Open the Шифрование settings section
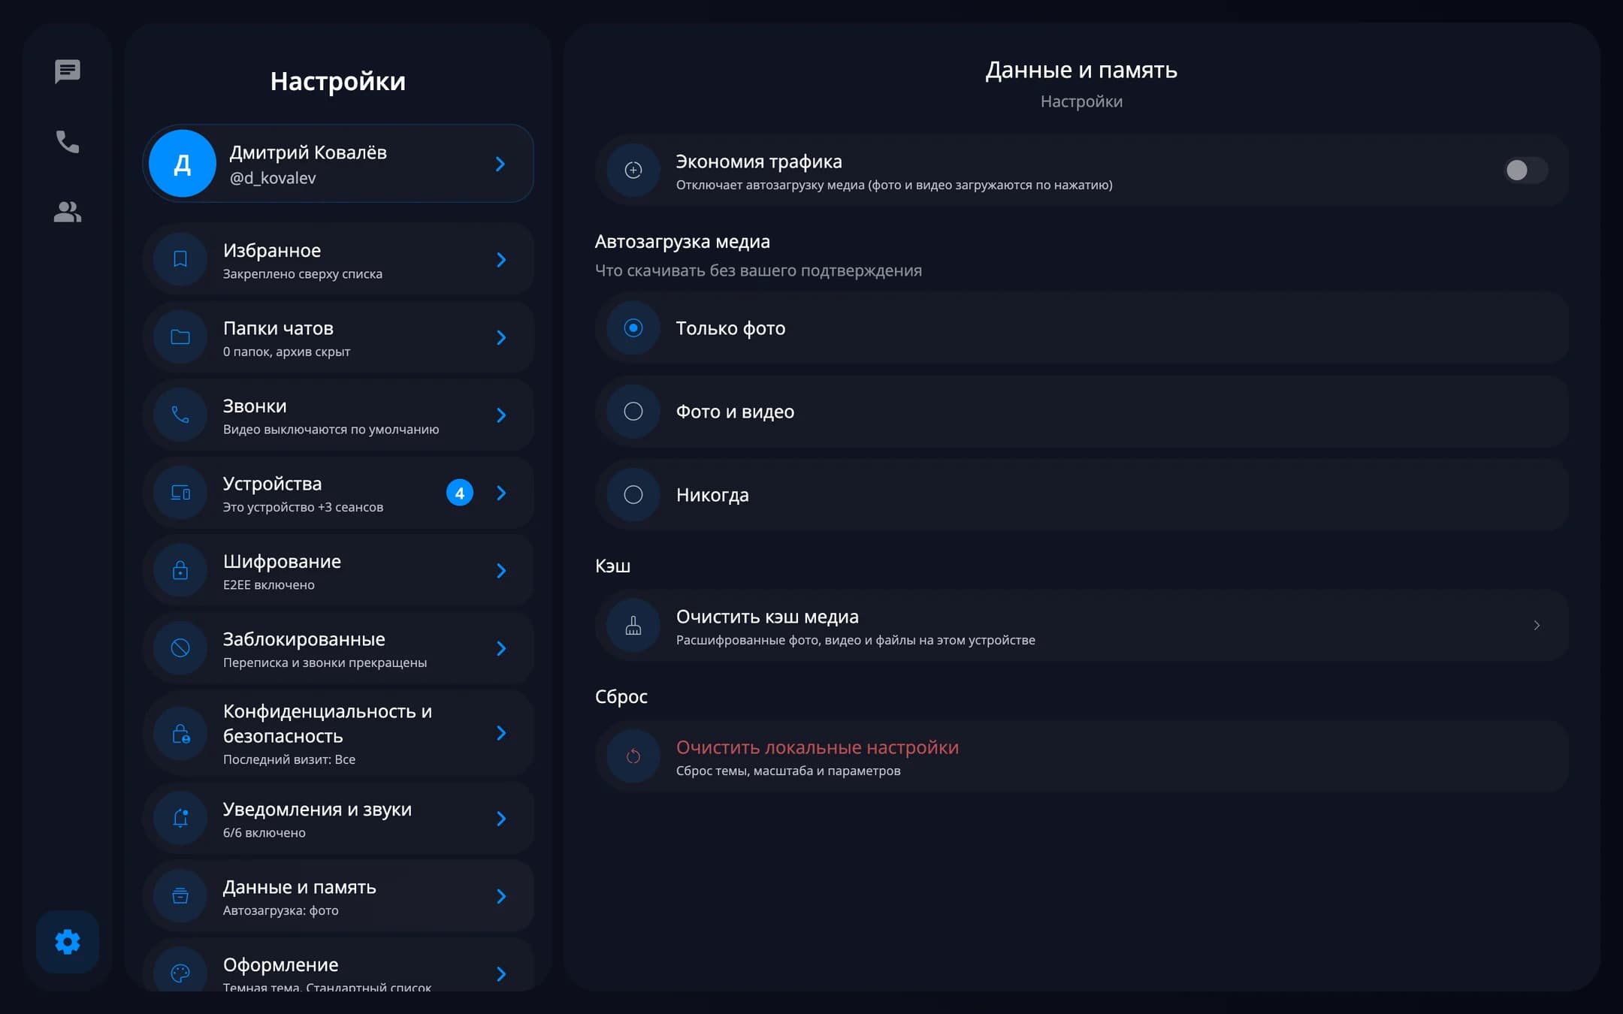The image size is (1623, 1014). point(338,571)
